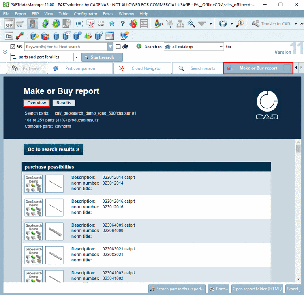The image size is (304, 295).
Task: Open the dropdown arrow next to funnel icon
Action: [x=210, y=24]
